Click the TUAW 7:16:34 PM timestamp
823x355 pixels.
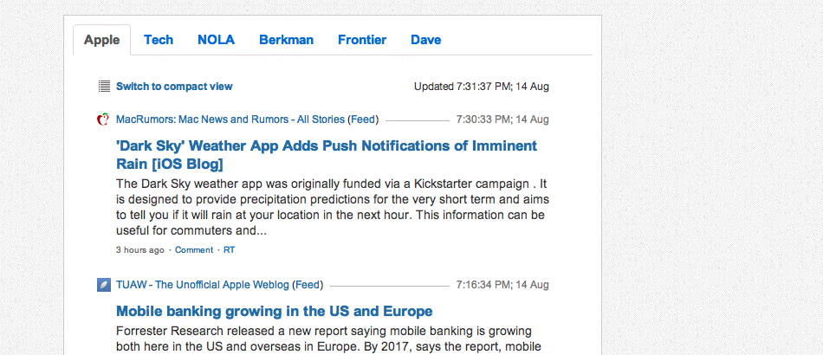tap(502, 284)
